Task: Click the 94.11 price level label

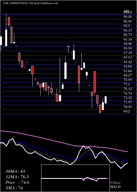Action: 128,30
